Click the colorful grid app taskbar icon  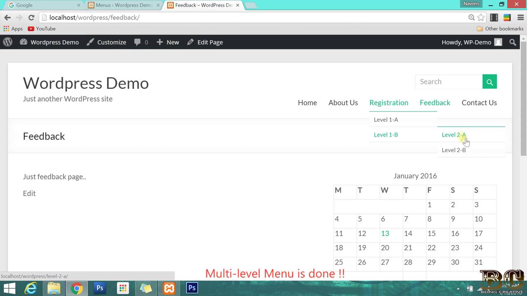coord(123,288)
